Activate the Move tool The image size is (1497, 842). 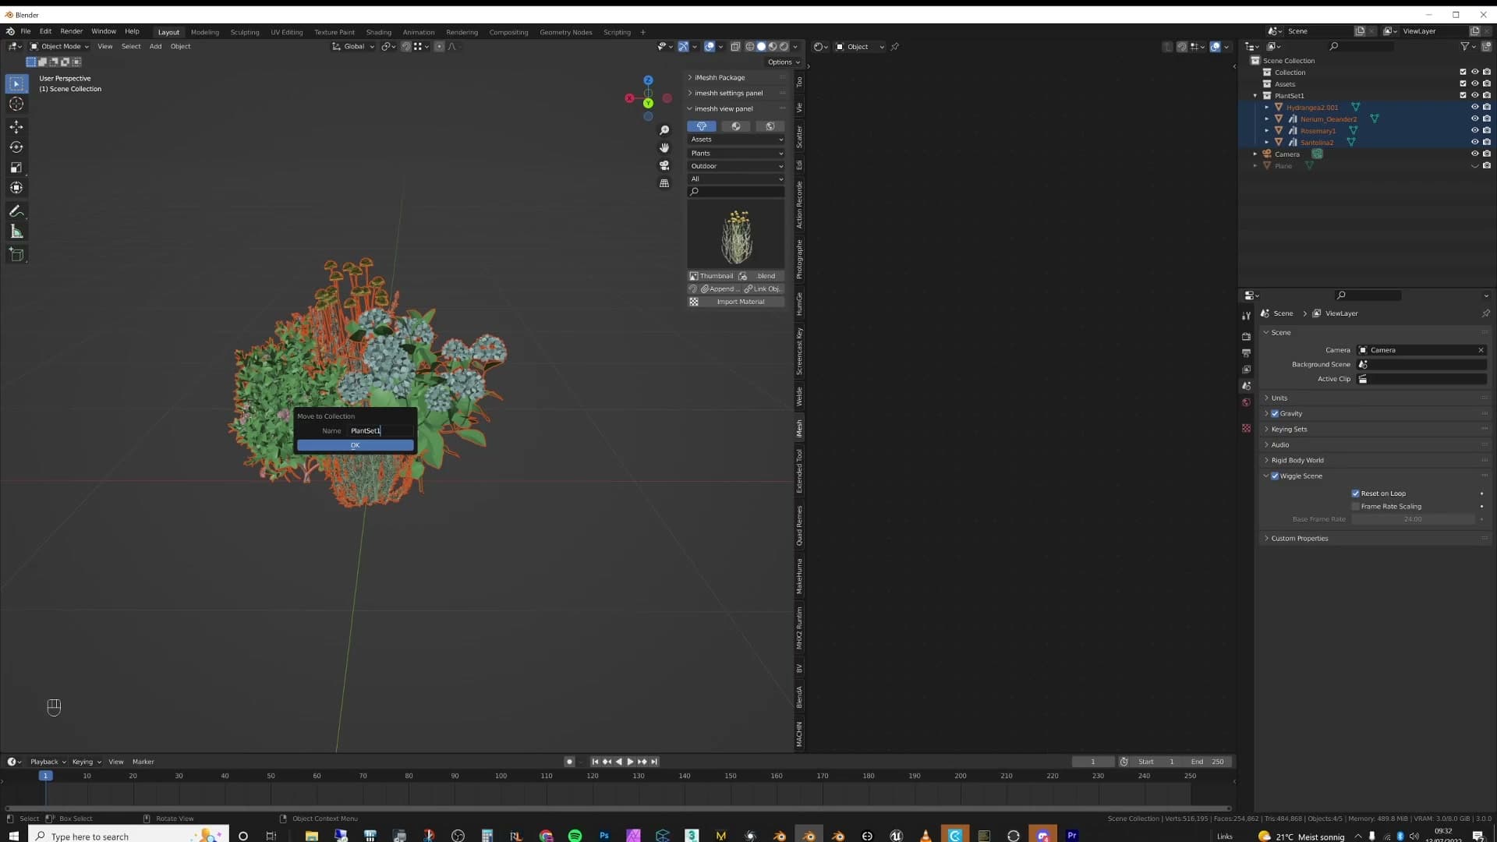(x=16, y=126)
